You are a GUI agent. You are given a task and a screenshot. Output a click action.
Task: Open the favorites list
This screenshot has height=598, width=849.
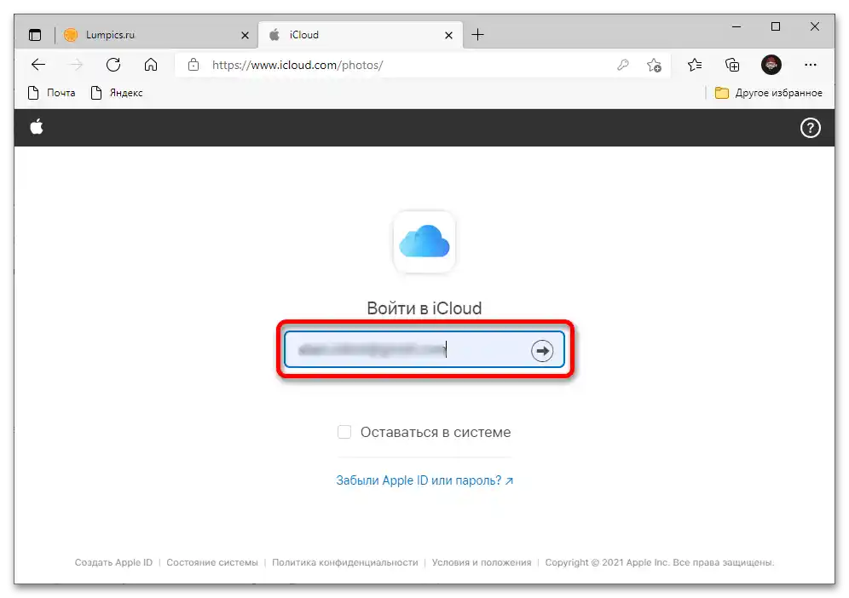(x=695, y=65)
